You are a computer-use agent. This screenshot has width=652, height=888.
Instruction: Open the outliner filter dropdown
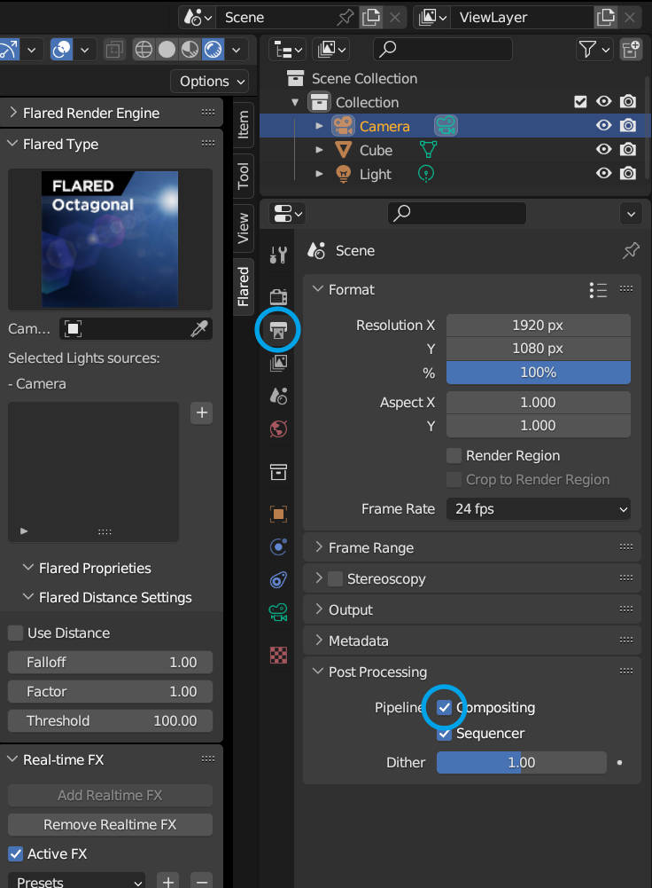pos(594,50)
